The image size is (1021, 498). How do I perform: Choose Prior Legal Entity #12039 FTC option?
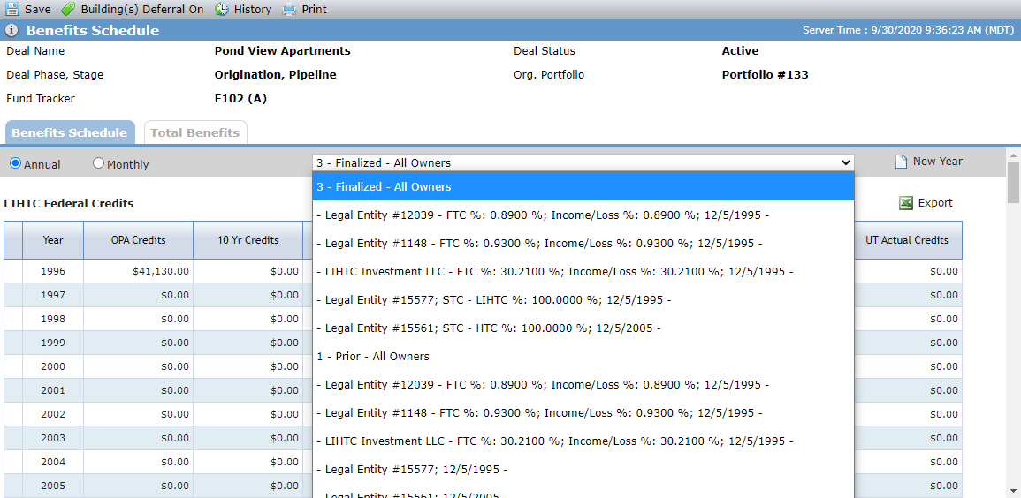[583, 385]
